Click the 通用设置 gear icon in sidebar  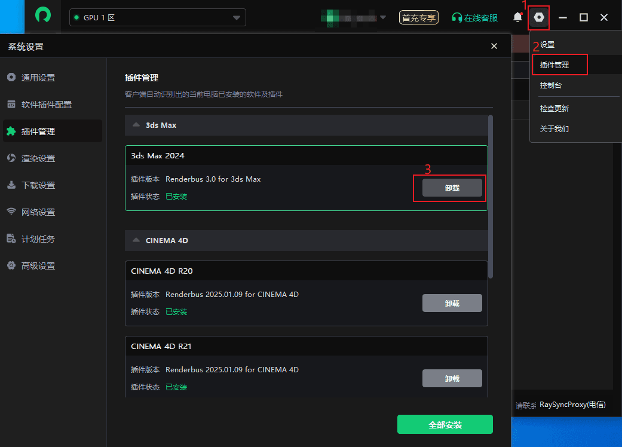click(x=11, y=77)
